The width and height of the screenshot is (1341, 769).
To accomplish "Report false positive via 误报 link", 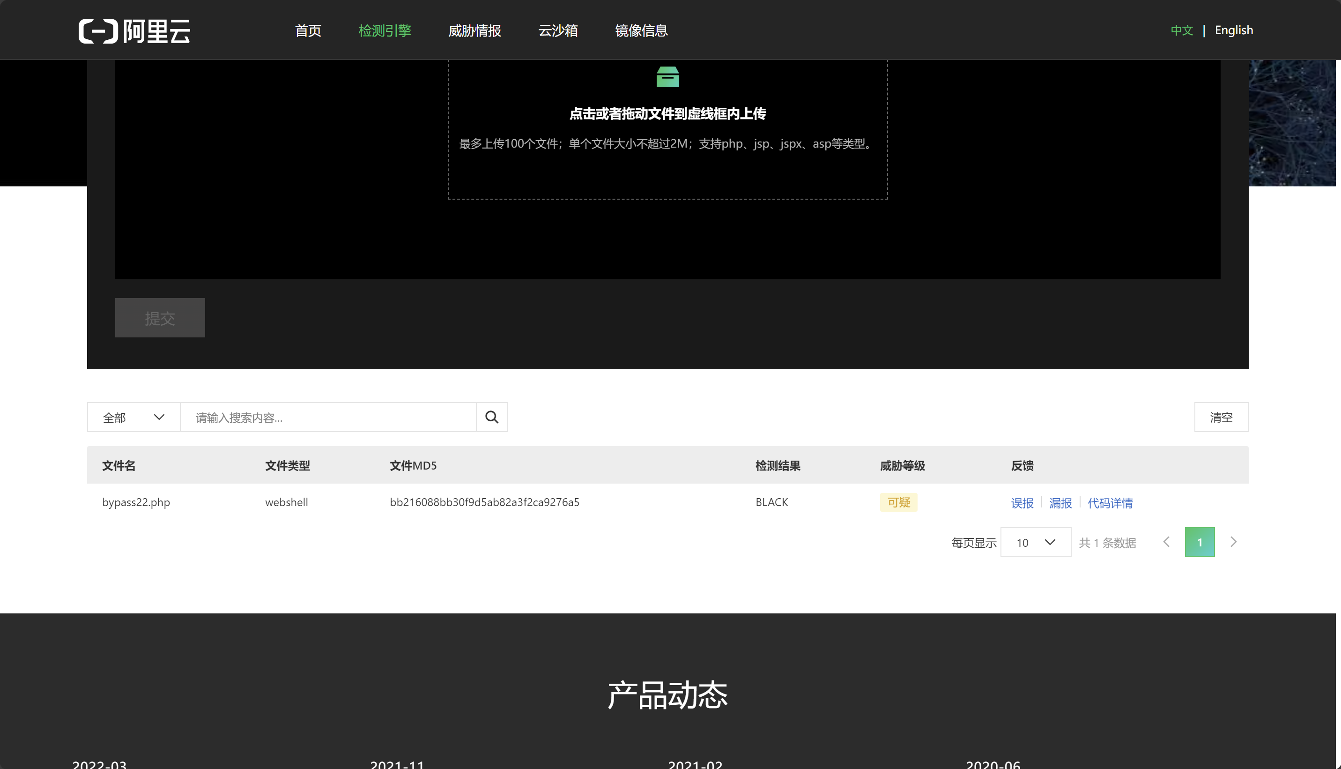I will (1022, 503).
